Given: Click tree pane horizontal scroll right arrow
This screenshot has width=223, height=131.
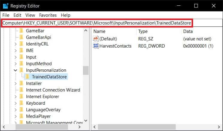Looking at the screenshot, I should (80, 127).
